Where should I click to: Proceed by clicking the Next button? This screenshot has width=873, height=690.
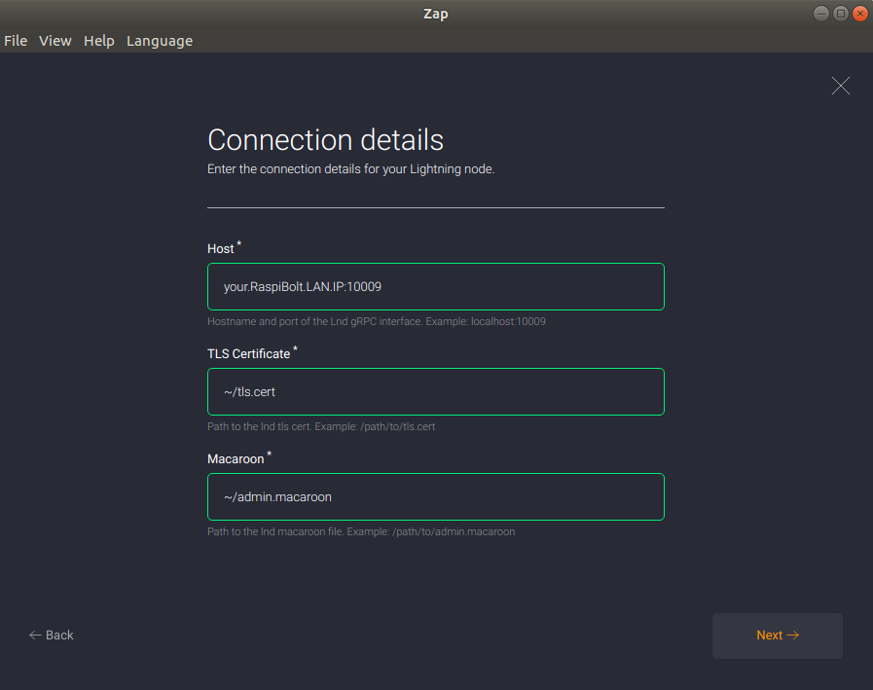pos(777,636)
